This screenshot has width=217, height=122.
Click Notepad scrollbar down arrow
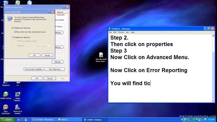(x=213, y=101)
